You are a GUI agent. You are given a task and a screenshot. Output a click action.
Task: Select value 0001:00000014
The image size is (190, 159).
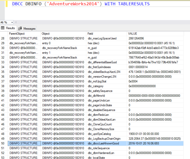pos(155,67)
